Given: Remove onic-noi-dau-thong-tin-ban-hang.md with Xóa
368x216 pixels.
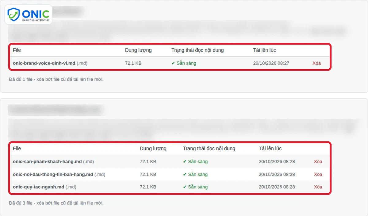Looking at the screenshot, I should click(x=318, y=174).
